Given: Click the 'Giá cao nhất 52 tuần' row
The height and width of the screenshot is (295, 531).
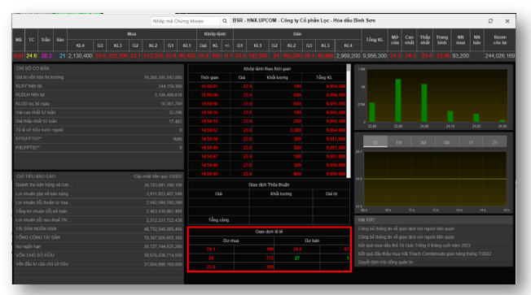Looking at the screenshot, I should pos(99,112).
